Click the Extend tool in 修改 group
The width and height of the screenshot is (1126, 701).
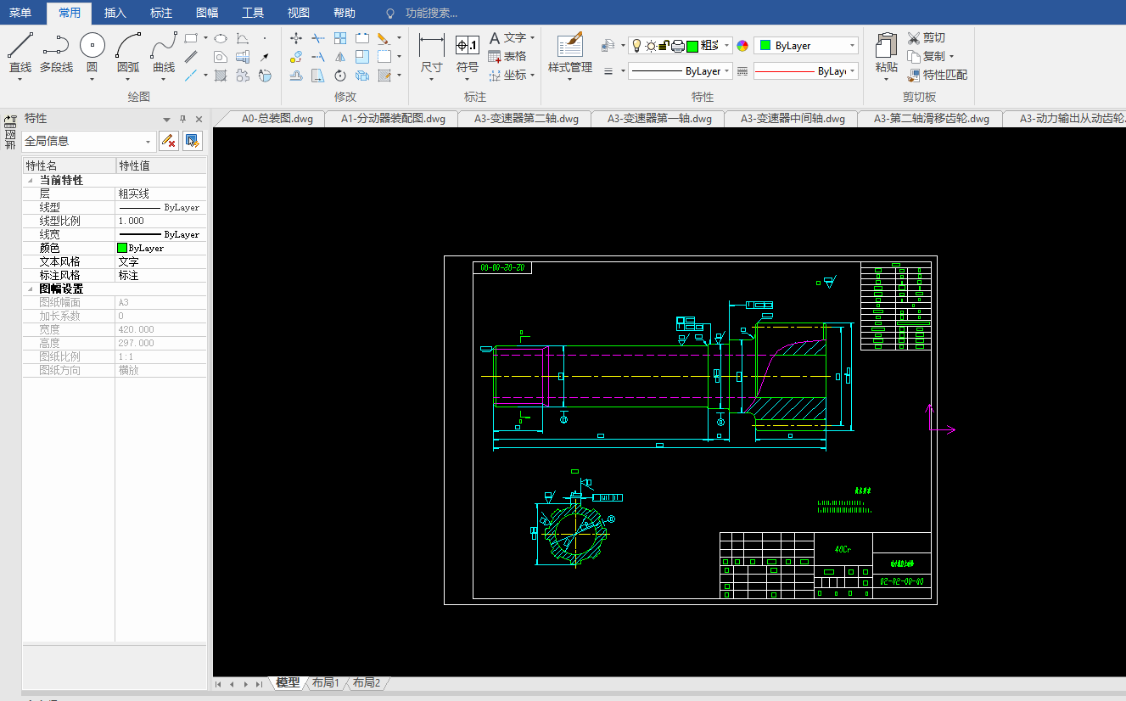[x=318, y=57]
